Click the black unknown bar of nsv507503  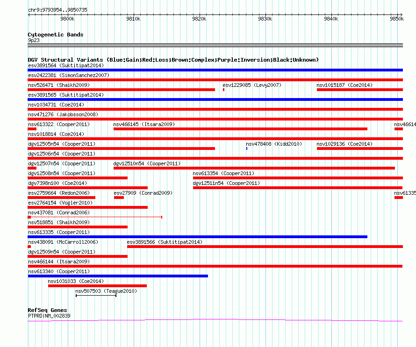96,296
